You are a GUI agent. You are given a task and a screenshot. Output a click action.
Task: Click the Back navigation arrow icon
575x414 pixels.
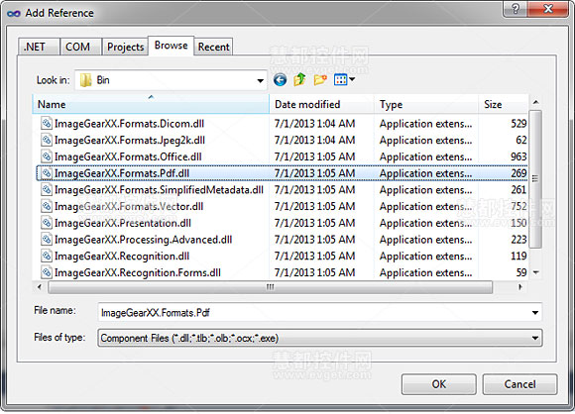280,79
